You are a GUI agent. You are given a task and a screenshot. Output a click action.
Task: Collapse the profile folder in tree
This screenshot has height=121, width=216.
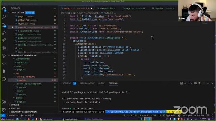[x=19, y=98]
